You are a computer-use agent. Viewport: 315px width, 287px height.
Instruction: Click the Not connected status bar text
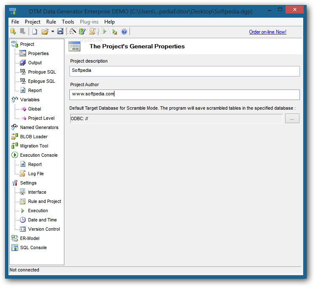coord(24,270)
